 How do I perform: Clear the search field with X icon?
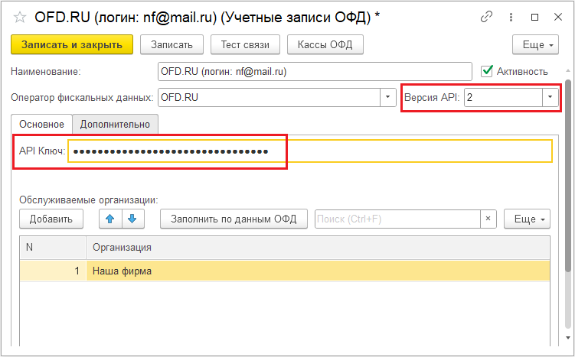point(488,219)
